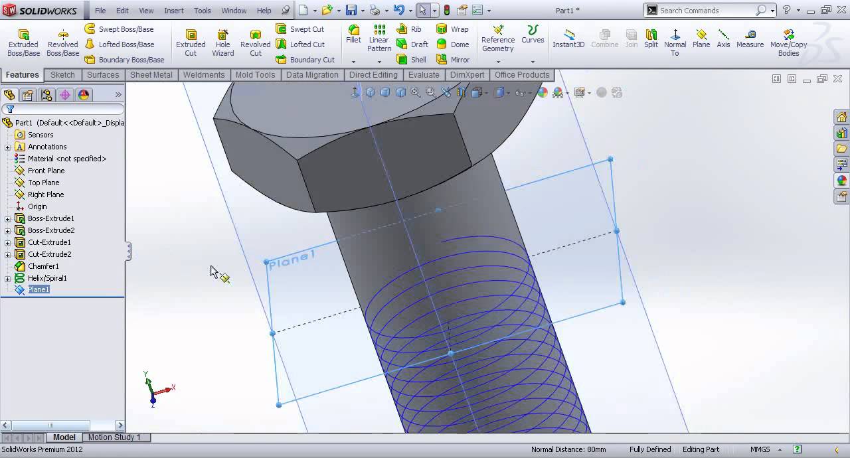Select the Move/Copy Bodies tool
850x458 pixels.
point(788,42)
